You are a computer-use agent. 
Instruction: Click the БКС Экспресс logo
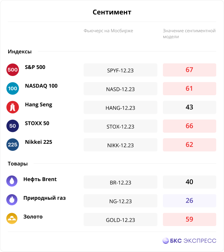coord(189,241)
